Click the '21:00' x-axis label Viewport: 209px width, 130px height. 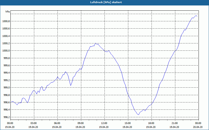pos(175,123)
